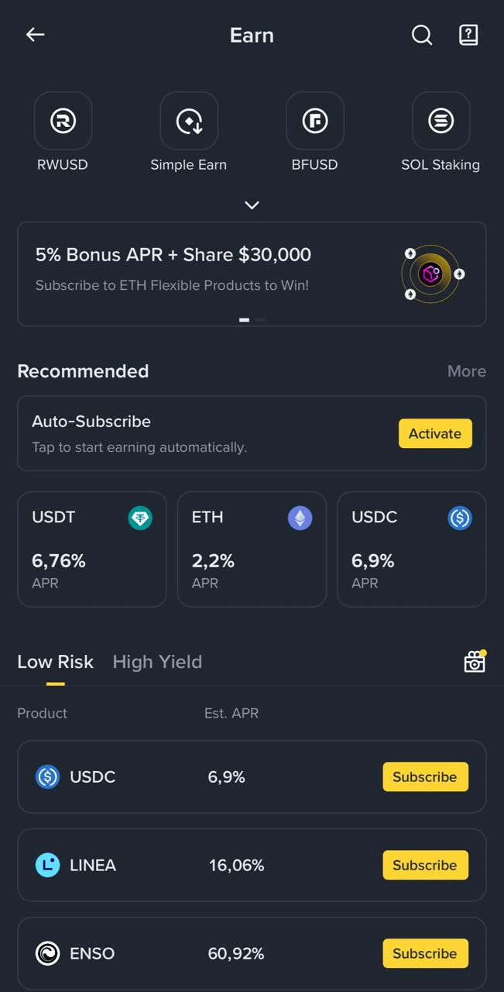
Task: Subscribe to the USDC product
Action: tap(425, 777)
